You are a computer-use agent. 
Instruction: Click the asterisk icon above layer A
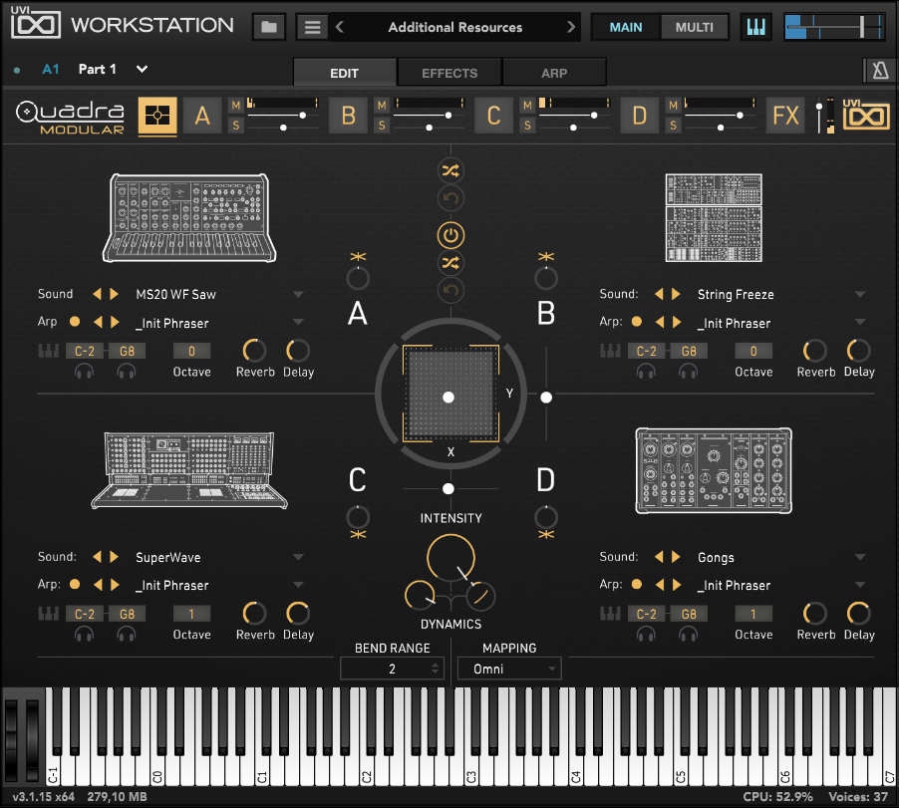pyautogui.click(x=358, y=256)
